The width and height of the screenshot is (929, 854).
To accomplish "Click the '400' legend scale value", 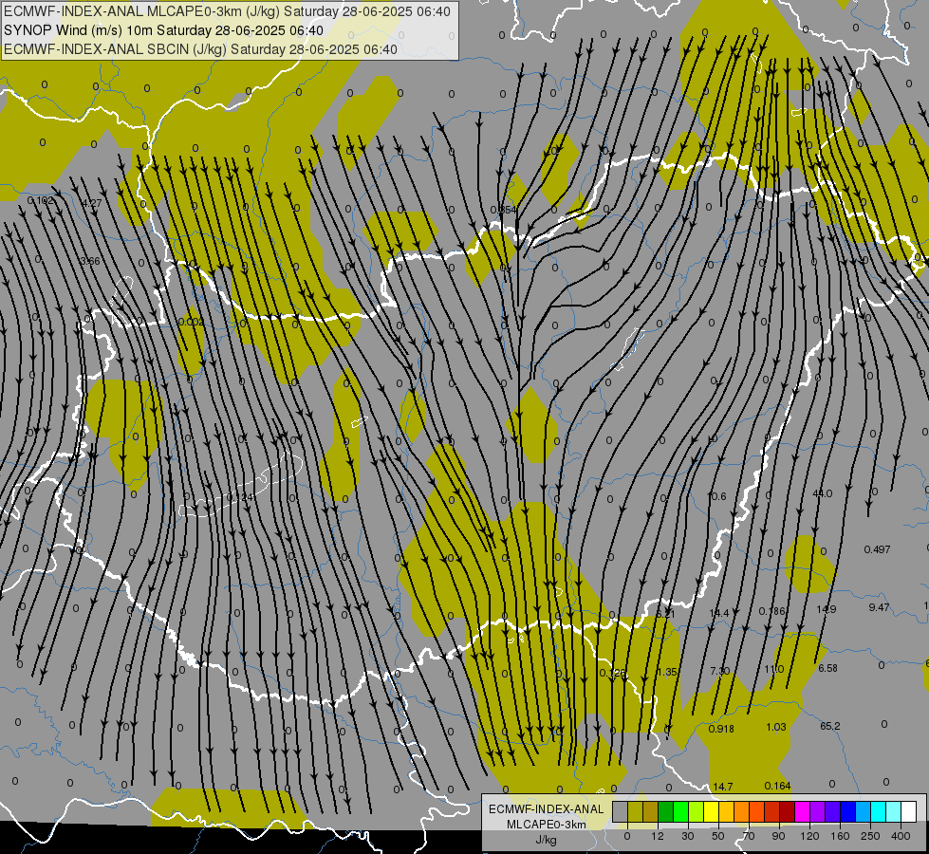I will pyautogui.click(x=901, y=836).
